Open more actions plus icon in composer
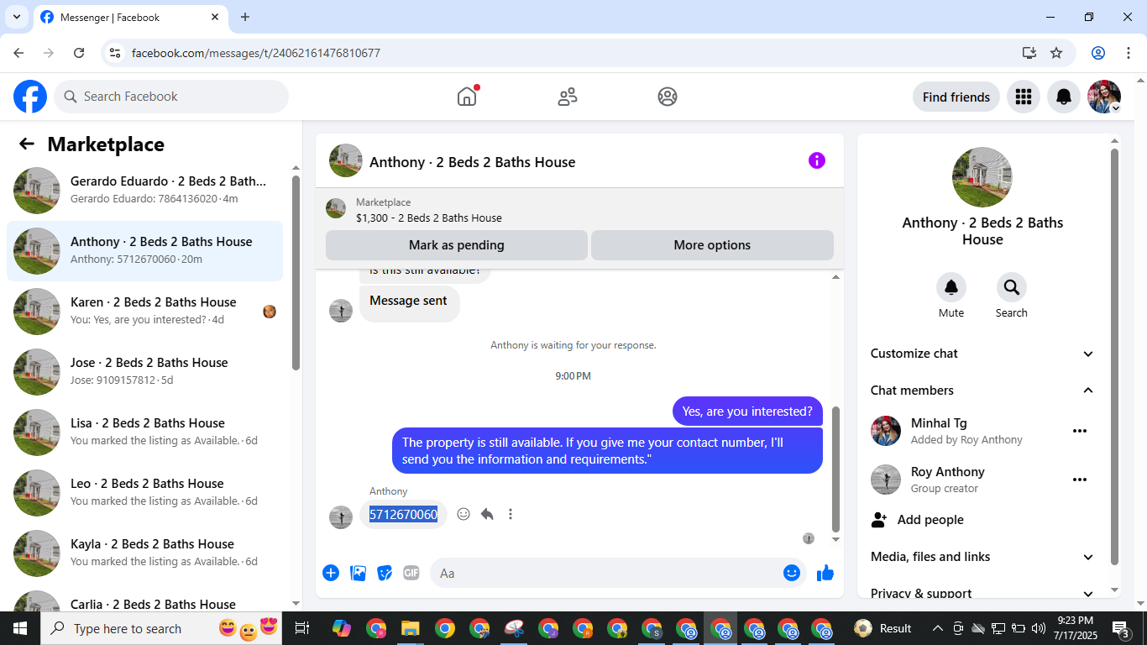The height and width of the screenshot is (645, 1147). [x=331, y=573]
